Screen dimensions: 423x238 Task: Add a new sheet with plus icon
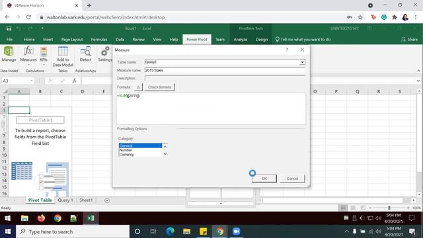[x=107, y=200]
